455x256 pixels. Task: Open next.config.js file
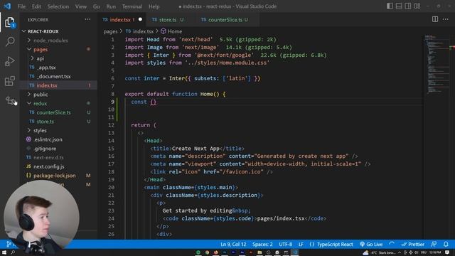49,166
